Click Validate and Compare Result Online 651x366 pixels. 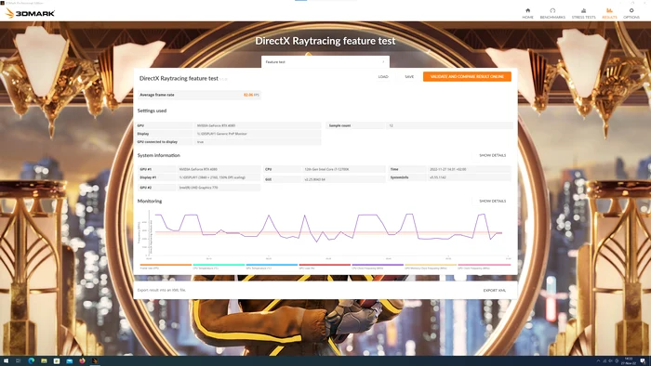click(467, 77)
